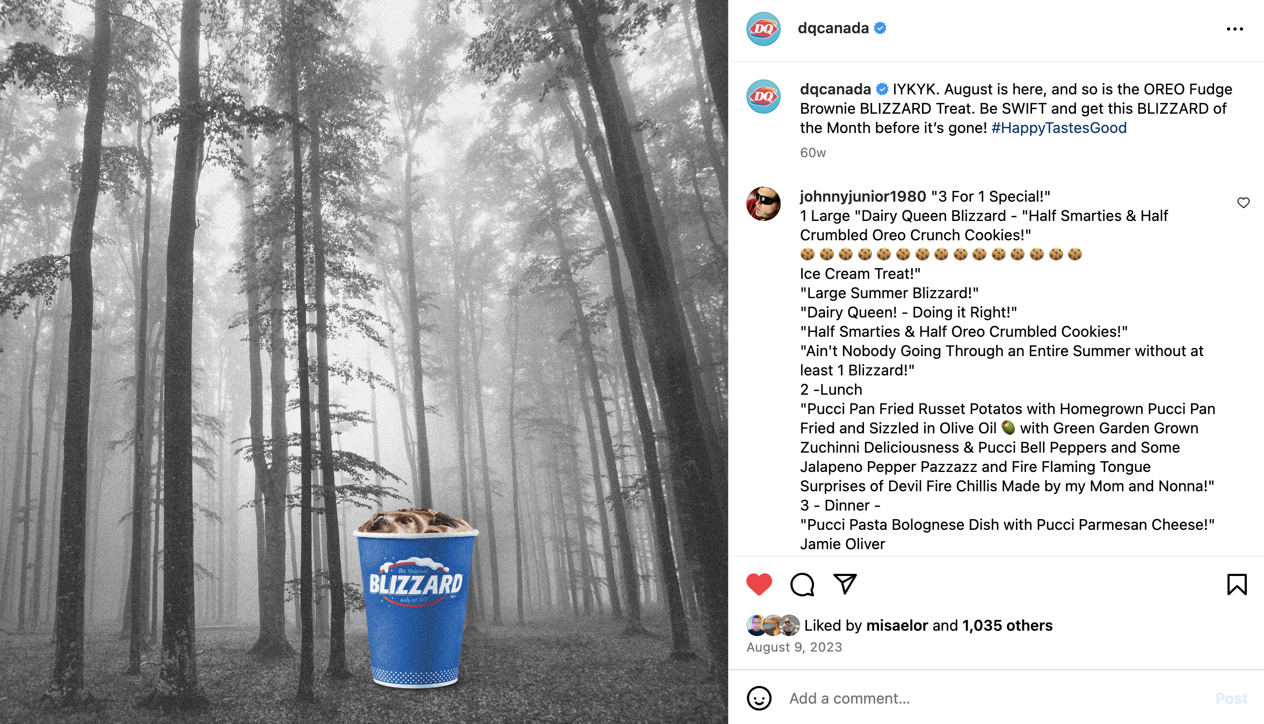1264x724 pixels.
Task: Open the emoji picker smiley icon
Action: [x=759, y=698]
